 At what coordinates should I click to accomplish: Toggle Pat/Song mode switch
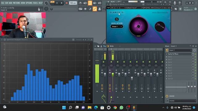coord(52,3)
